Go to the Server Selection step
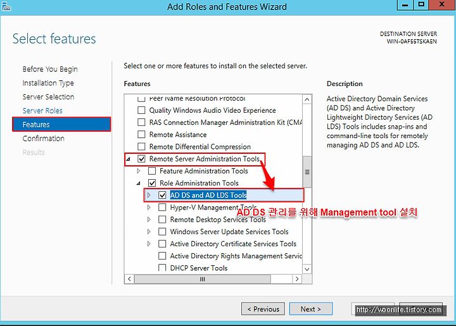The width and height of the screenshot is (456, 326). 48,97
